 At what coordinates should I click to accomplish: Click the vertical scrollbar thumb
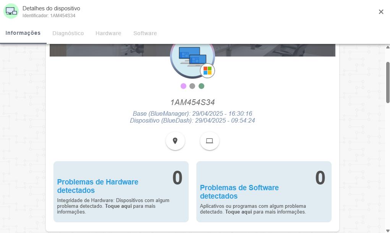388,82
